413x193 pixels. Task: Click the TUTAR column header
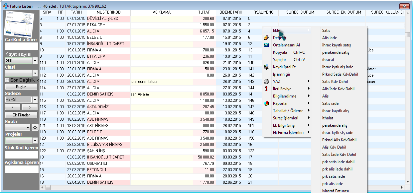coord(204,12)
